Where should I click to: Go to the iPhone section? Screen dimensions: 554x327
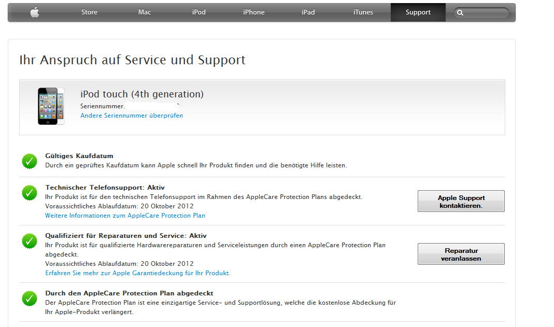click(254, 12)
